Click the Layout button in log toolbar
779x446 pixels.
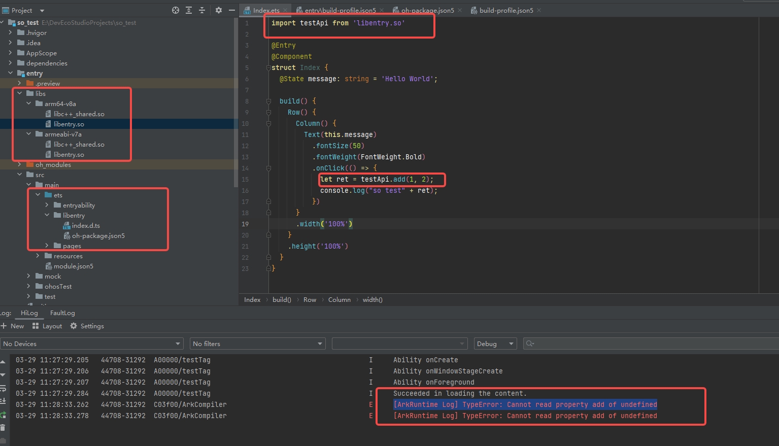pos(47,326)
